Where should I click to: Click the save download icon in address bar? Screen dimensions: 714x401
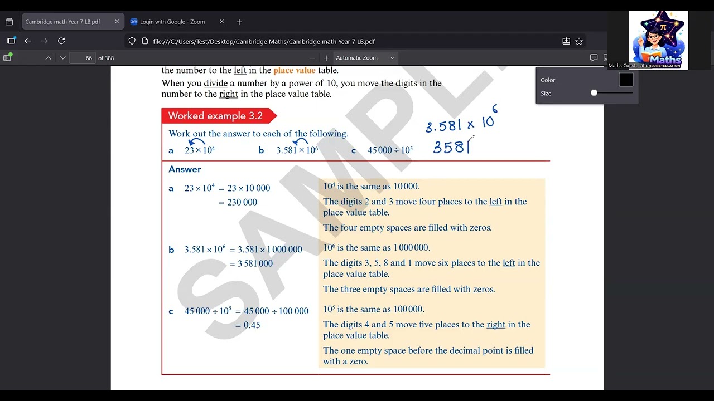566,41
